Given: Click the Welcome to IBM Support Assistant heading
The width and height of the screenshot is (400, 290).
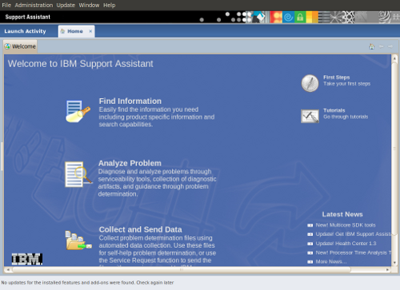Looking at the screenshot, I should tap(81, 64).
